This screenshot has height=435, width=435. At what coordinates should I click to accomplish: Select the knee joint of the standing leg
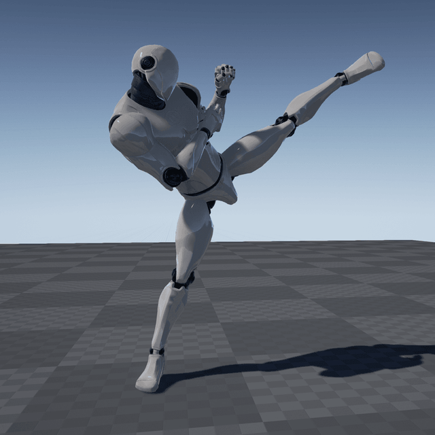(182, 279)
